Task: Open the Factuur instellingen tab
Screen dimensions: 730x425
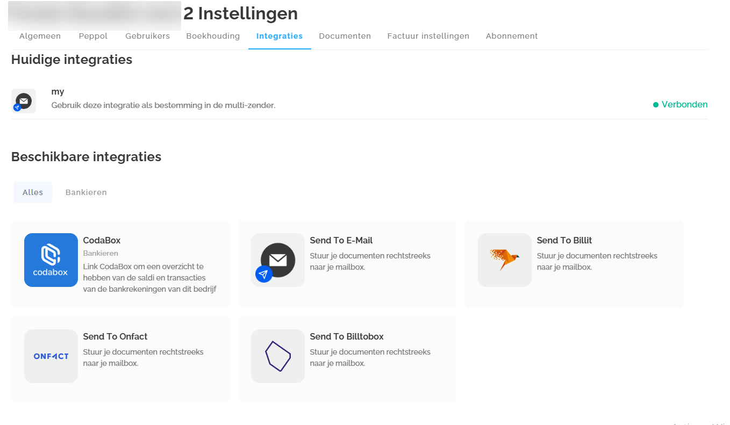Action: pos(428,36)
